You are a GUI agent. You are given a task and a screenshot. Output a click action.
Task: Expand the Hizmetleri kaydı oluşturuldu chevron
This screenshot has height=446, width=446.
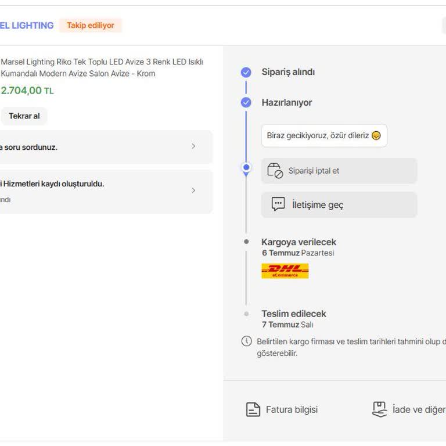(x=193, y=190)
